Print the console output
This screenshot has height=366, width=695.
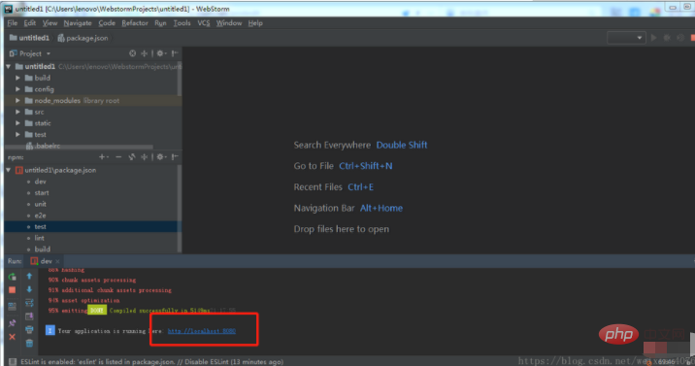pyautogui.click(x=29, y=330)
